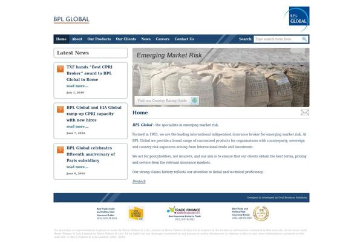363x242 pixels.
Task: Click the BPL Global square logo badge
Action: pyautogui.click(x=298, y=18)
